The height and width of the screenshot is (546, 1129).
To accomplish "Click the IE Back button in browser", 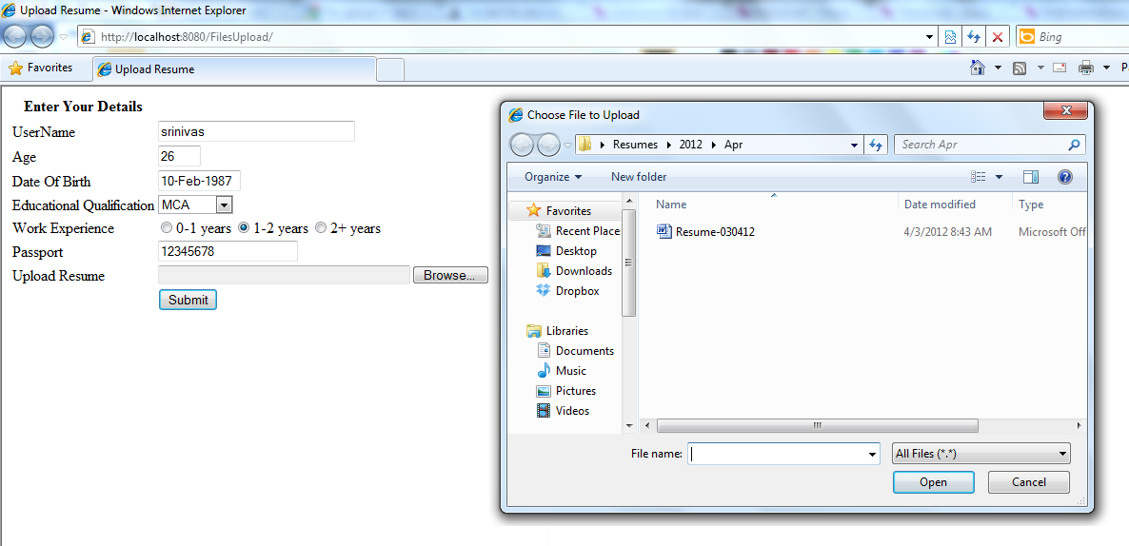I will point(16,36).
